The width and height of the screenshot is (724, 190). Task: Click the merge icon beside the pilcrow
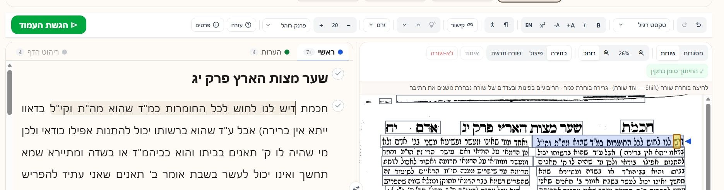492,25
